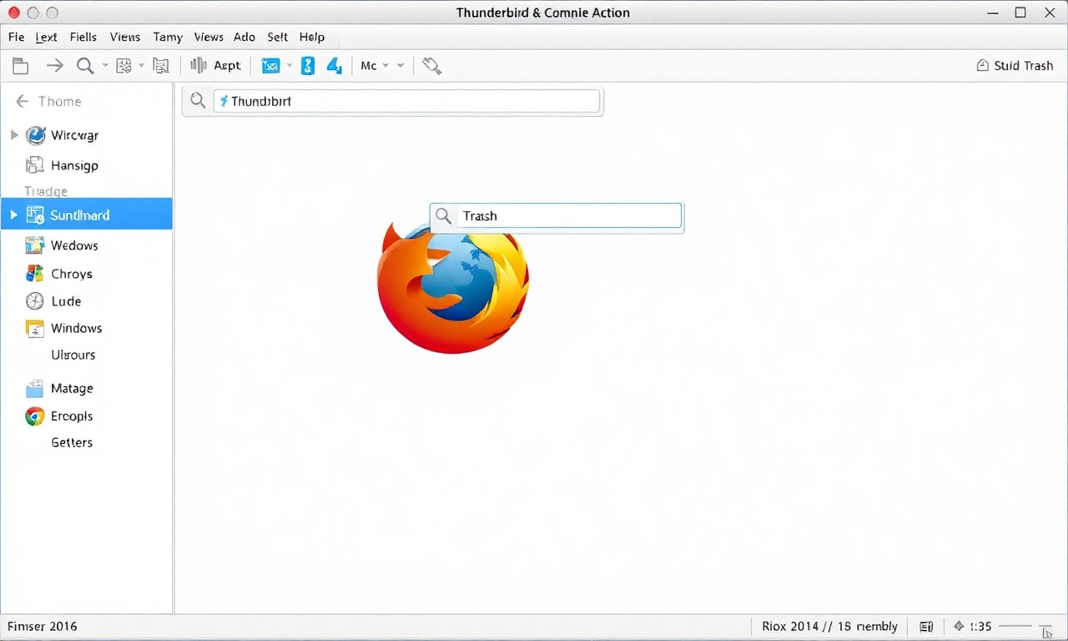Click the blue folder icon beside Matage
Image resolution: width=1068 pixels, height=641 pixels.
click(34, 389)
